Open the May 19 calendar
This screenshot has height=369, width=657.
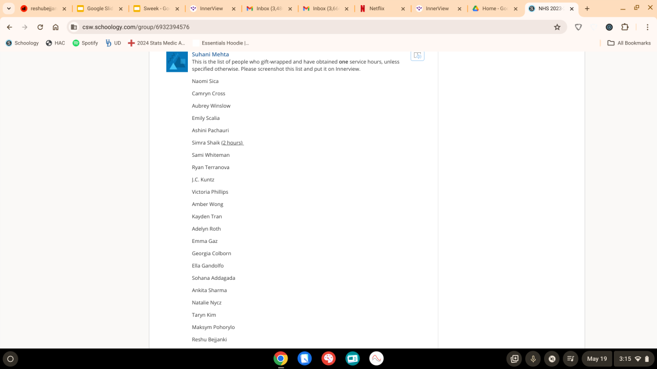pos(597,359)
